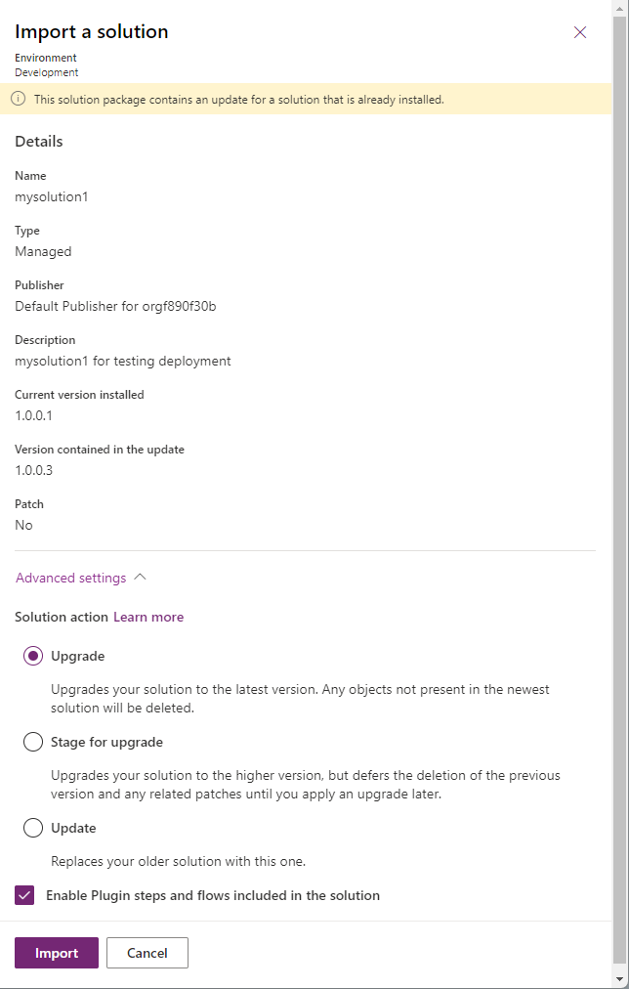This screenshot has height=989, width=629.
Task: Click the vertical scrollbar thumb
Action: [x=619, y=489]
